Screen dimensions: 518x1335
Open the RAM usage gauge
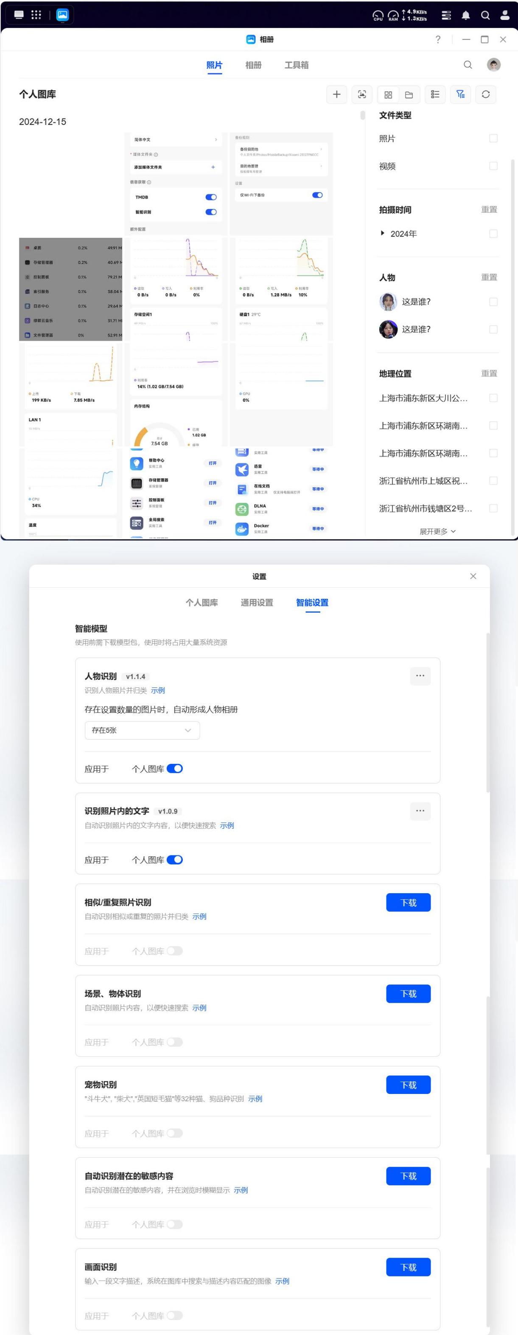tap(394, 16)
